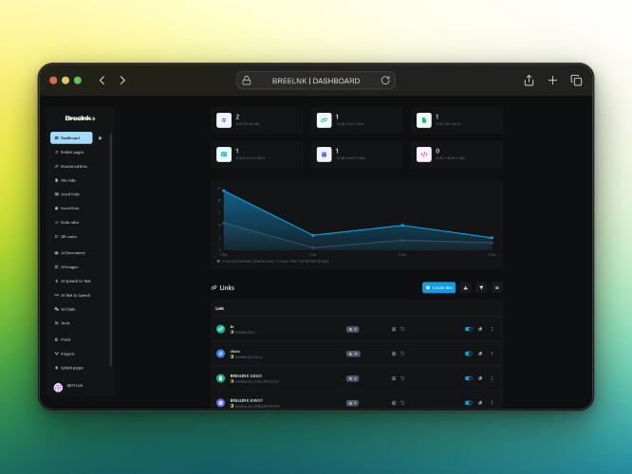Screen dimensions: 632x474
Task: Click the total vcard links card icon
Action: (224, 155)
